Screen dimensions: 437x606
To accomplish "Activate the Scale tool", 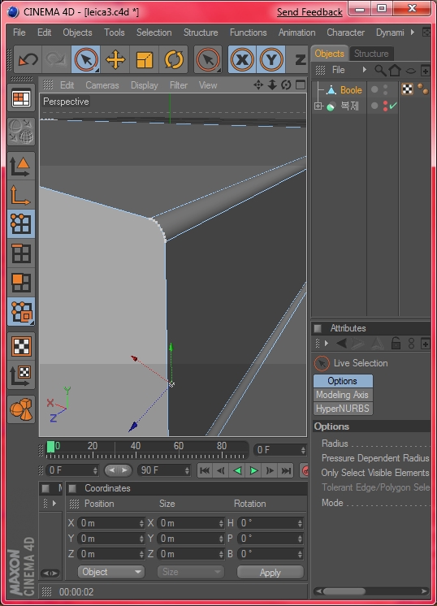I will [x=145, y=59].
